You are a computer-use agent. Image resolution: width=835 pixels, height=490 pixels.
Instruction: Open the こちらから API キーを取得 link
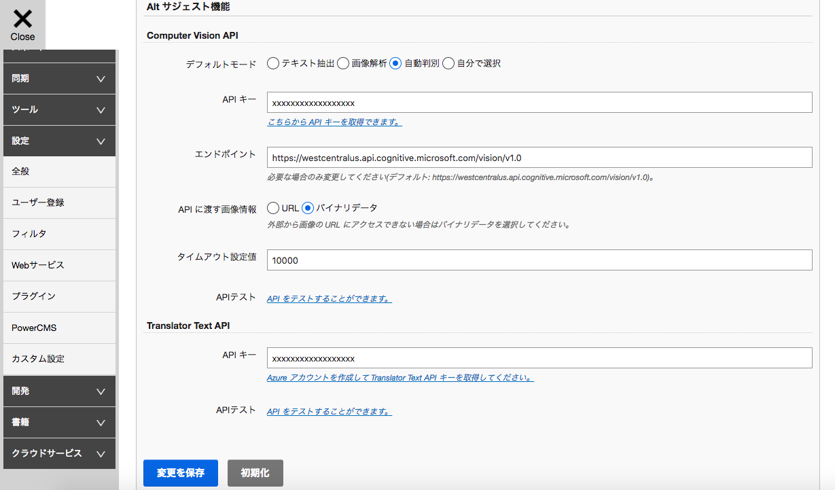334,122
